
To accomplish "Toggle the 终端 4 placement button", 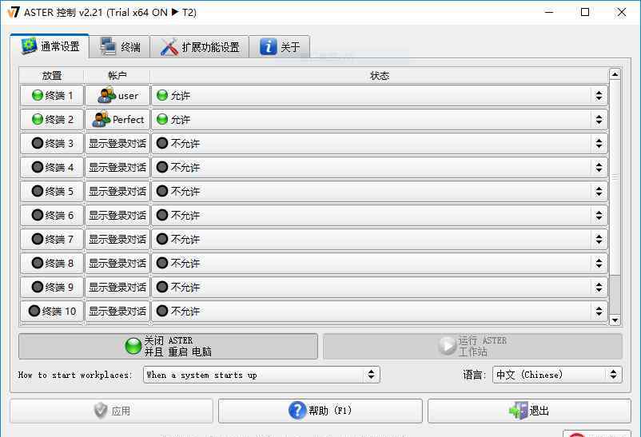I will point(52,167).
